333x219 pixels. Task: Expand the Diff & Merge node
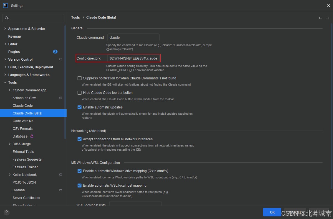tap(10, 144)
